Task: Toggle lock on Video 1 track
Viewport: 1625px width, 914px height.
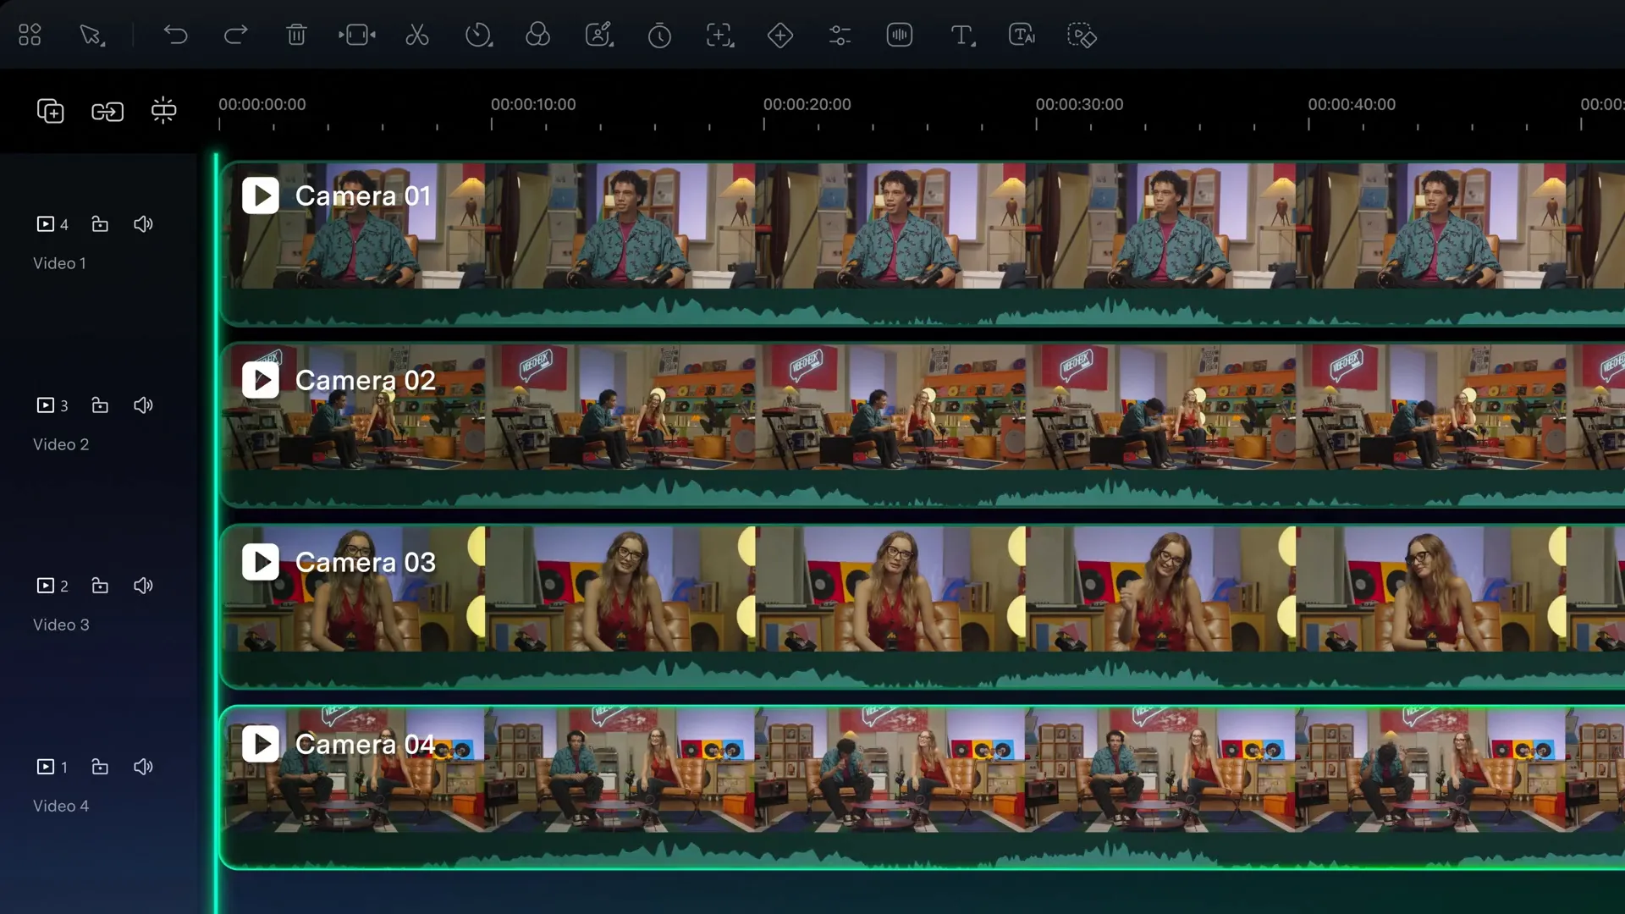Action: pyautogui.click(x=100, y=223)
